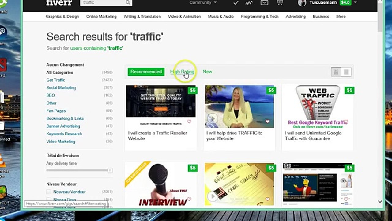Filter by Bookmarking & Links category
392x221 pixels.
[x=65, y=118]
